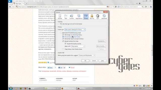
Task: Click the search magnifier icon
Action: point(143,7)
